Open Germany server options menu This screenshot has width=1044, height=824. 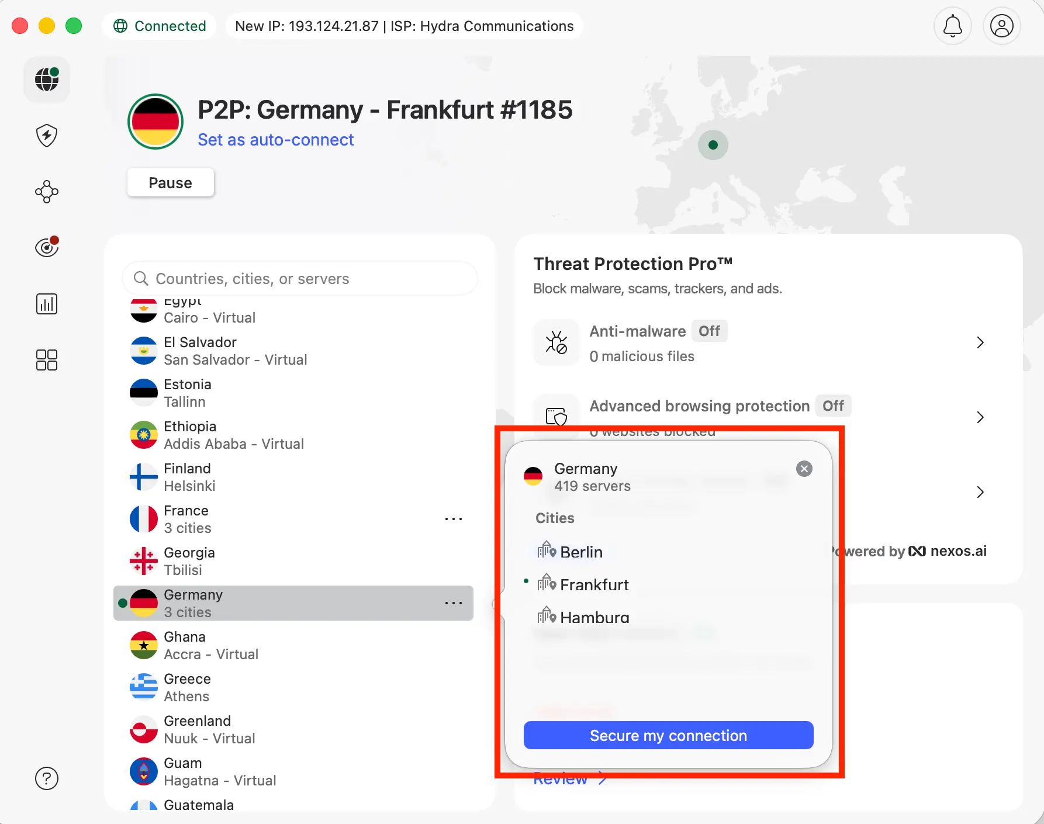[453, 603]
